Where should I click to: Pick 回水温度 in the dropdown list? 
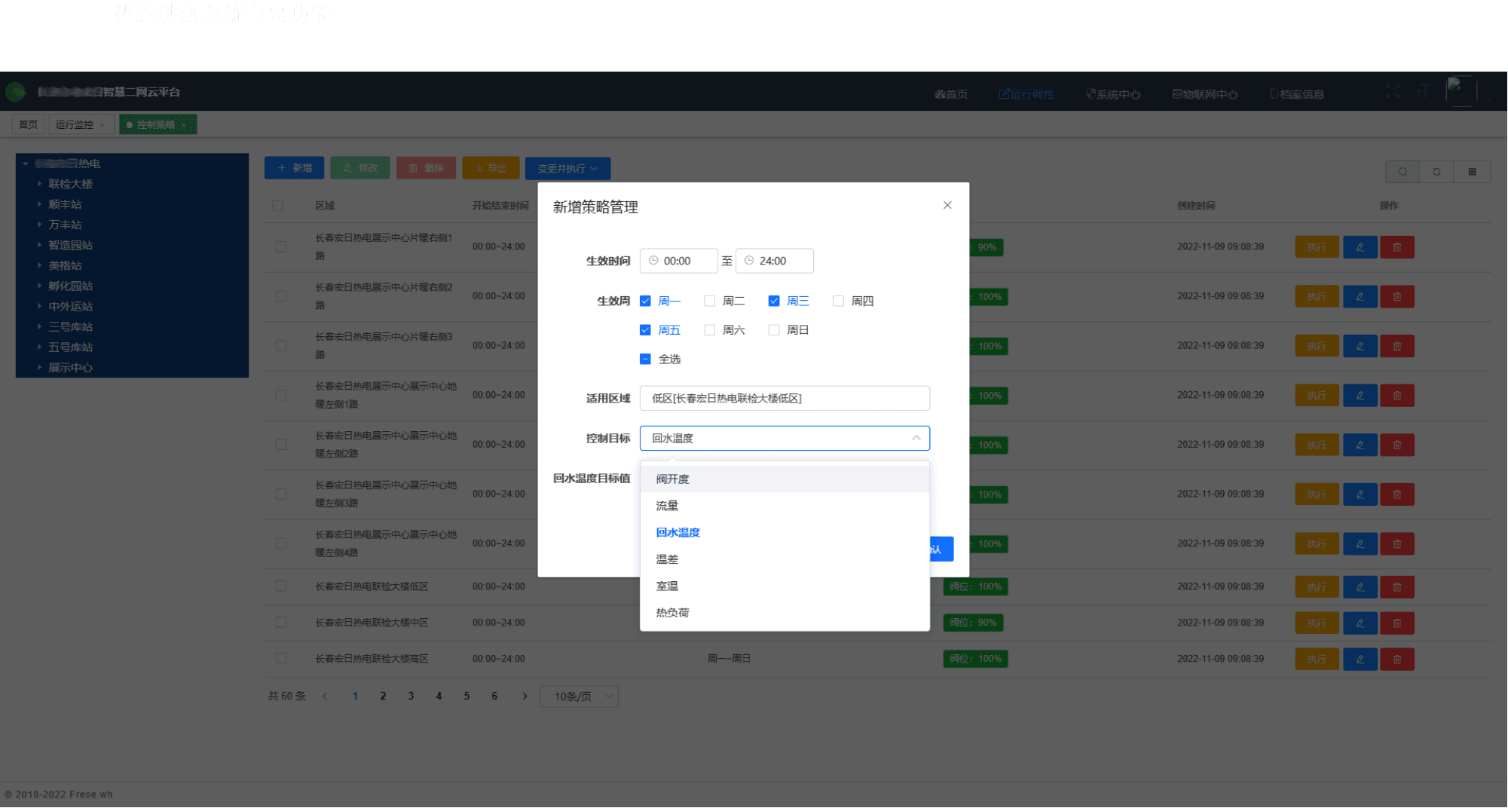(x=785, y=532)
